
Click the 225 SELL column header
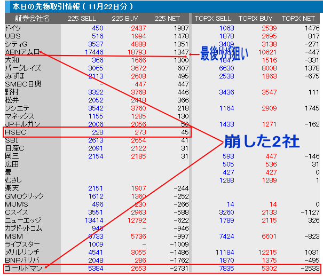coord(82,19)
